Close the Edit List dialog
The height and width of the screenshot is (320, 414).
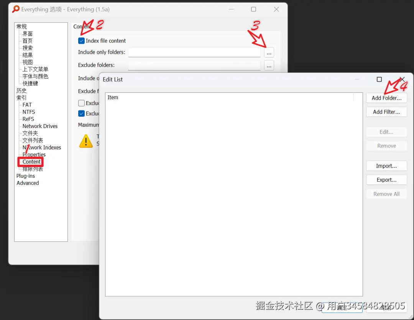click(x=402, y=79)
